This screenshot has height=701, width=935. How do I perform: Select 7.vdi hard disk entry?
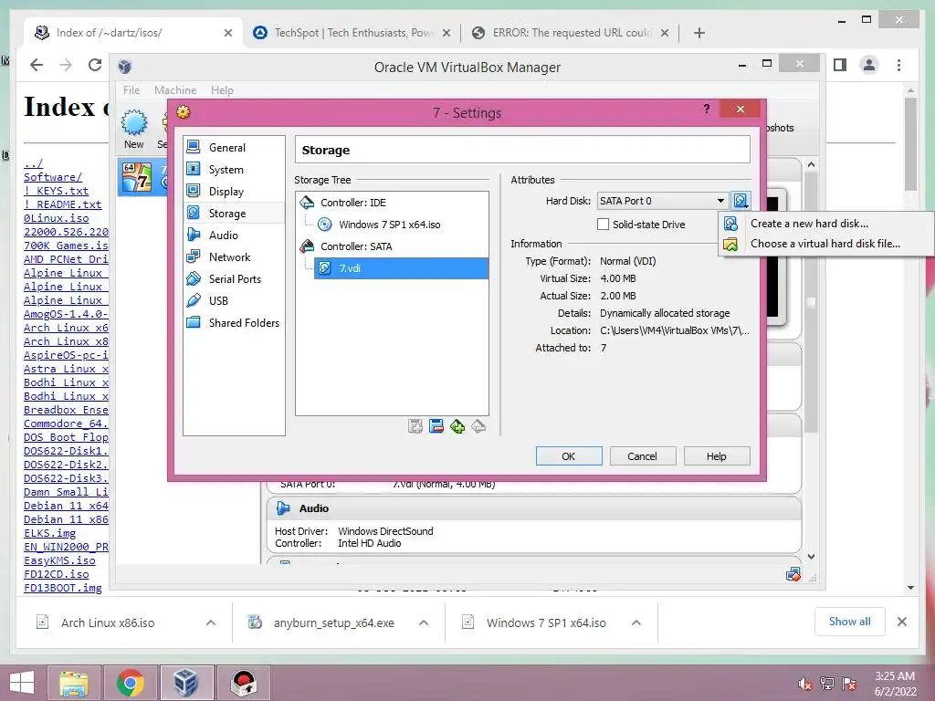click(x=401, y=268)
